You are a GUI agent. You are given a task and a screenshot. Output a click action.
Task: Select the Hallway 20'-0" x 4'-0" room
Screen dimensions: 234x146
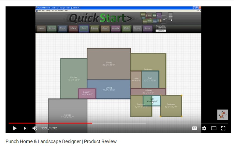click(x=148, y=92)
